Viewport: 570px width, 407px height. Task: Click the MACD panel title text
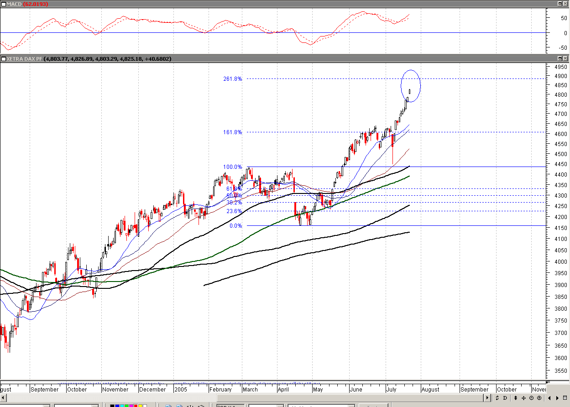(x=14, y=4)
